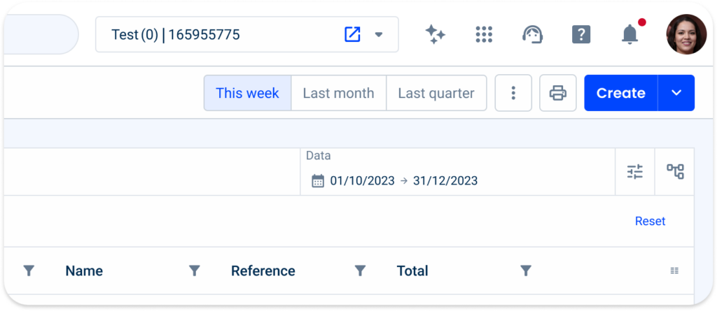
Task: Click the print icon button
Action: tap(558, 93)
